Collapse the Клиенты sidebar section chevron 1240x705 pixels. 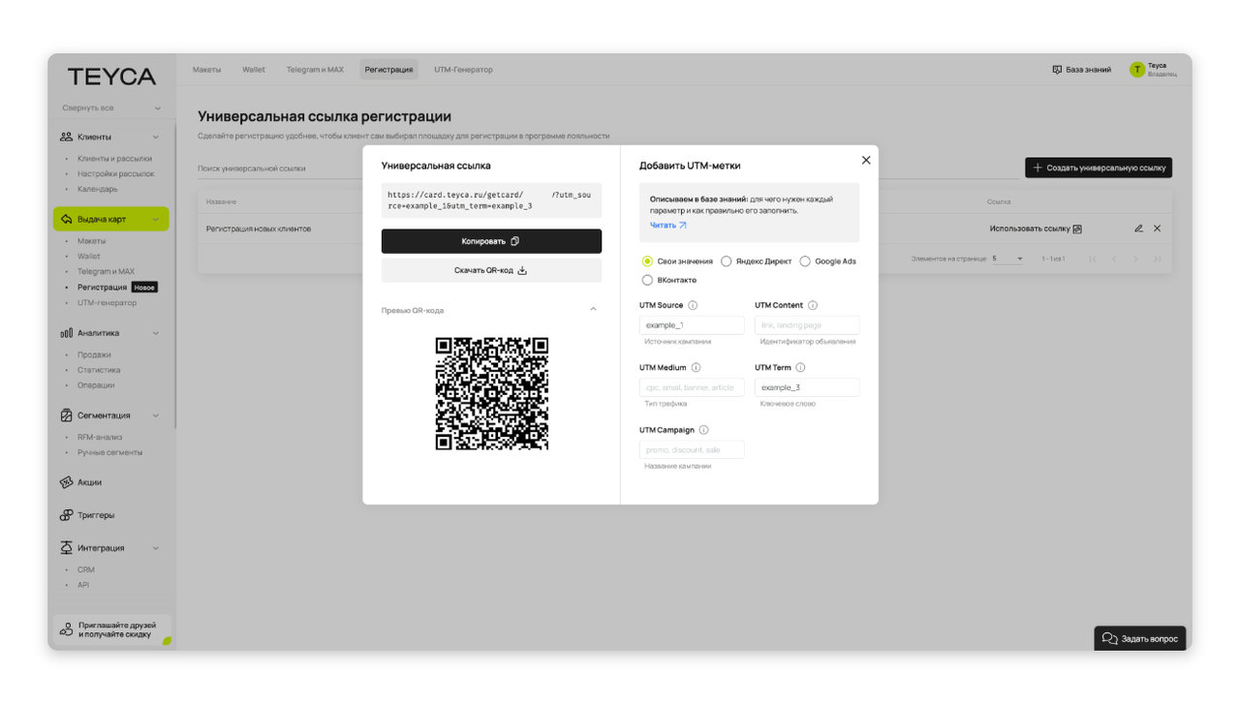point(156,137)
